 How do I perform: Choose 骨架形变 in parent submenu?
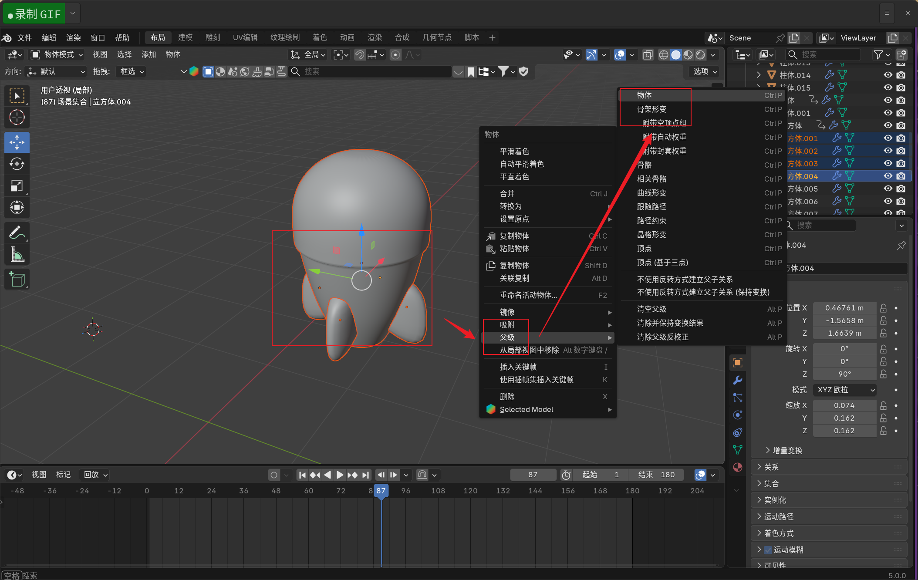pyautogui.click(x=651, y=109)
